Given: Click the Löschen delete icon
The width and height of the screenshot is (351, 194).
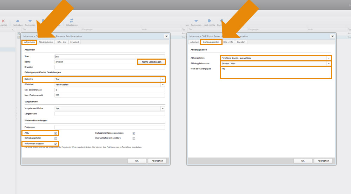Looking at the screenshot, I should (x=3, y=21).
